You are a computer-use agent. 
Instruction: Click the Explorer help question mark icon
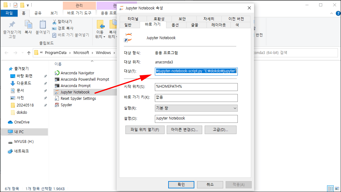pyautogui.click(x=338, y=13)
